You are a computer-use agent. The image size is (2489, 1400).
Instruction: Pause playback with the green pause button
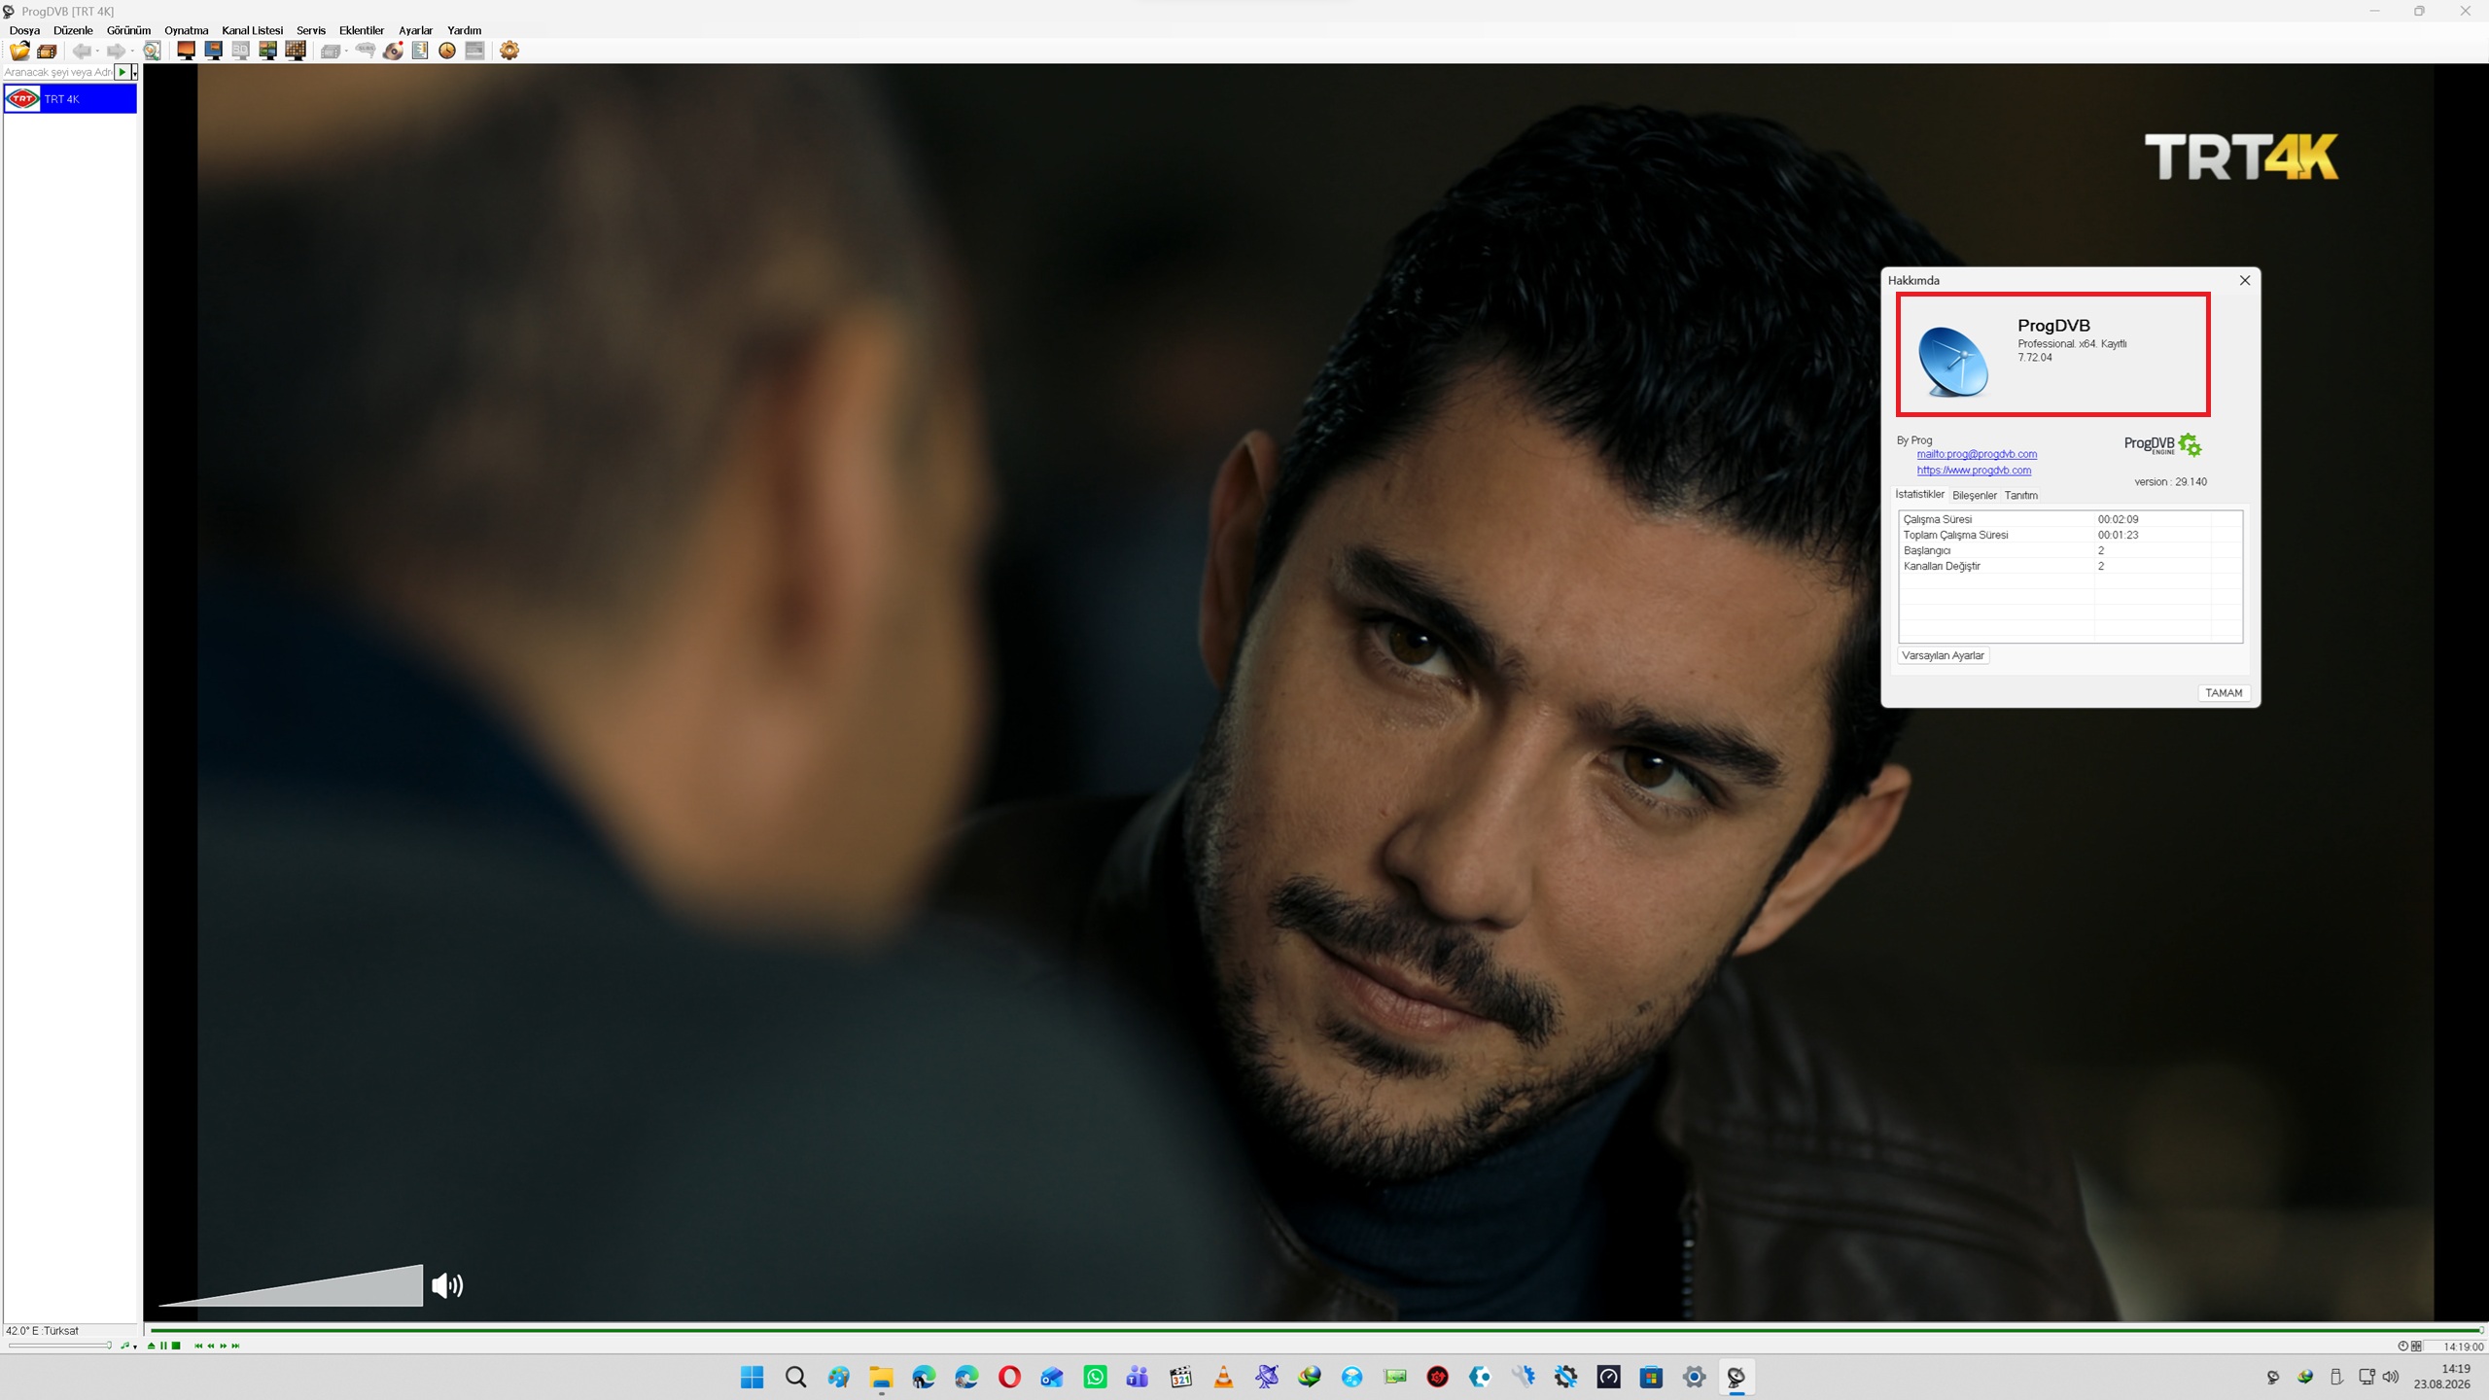[x=163, y=1346]
